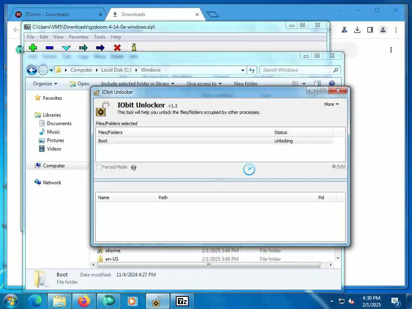Screen dimensions: 412x309
Task: Click the browser labs flask icon
Action: (x=344, y=30)
